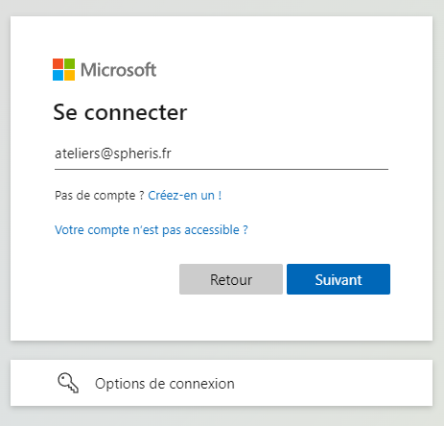Place cursor at end of the email address
The width and height of the screenshot is (444, 426).
(173, 154)
